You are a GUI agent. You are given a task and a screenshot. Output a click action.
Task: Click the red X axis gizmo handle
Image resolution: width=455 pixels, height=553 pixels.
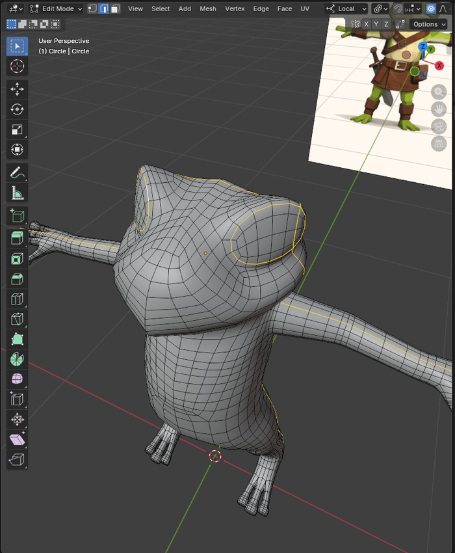coord(439,66)
